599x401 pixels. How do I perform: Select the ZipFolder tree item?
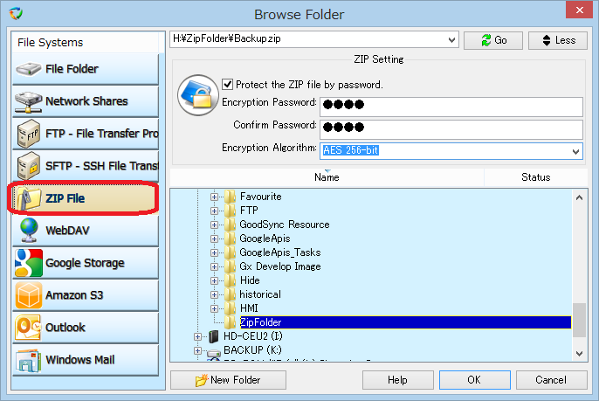click(405, 322)
